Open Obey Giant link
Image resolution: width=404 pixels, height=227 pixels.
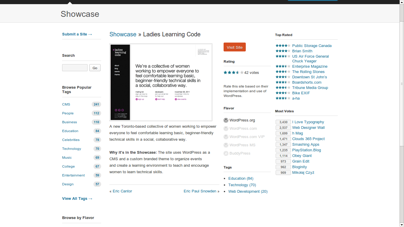tap(302, 156)
